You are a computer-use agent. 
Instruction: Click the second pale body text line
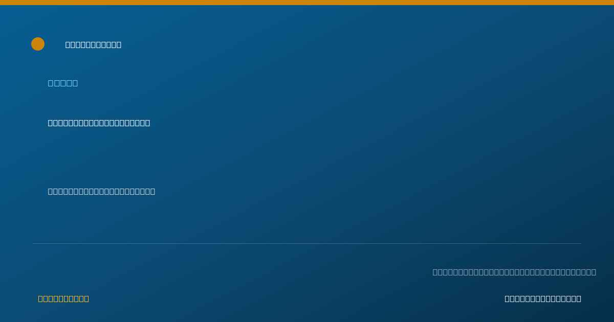coord(101,191)
